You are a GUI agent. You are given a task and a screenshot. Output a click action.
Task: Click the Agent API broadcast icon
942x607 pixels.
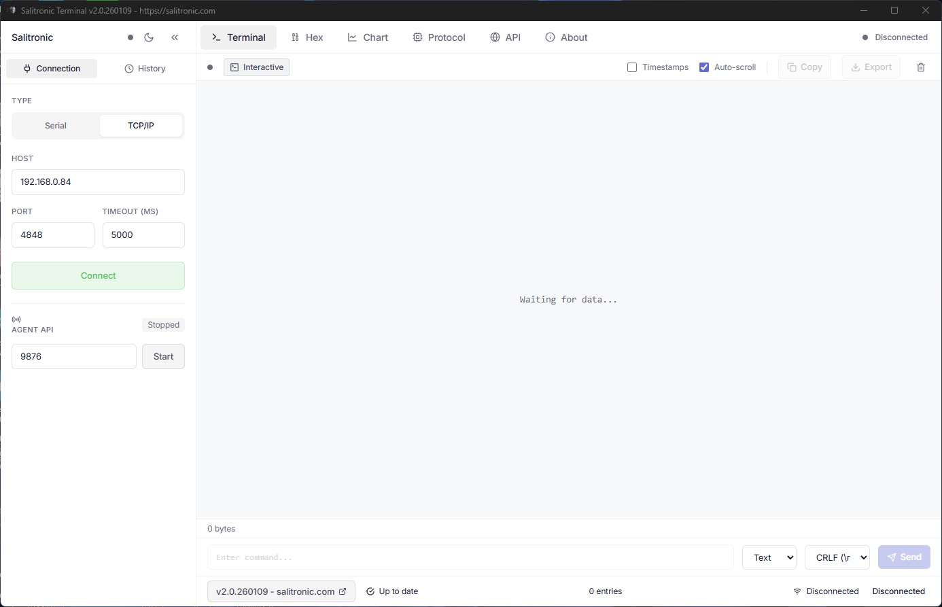point(16,319)
